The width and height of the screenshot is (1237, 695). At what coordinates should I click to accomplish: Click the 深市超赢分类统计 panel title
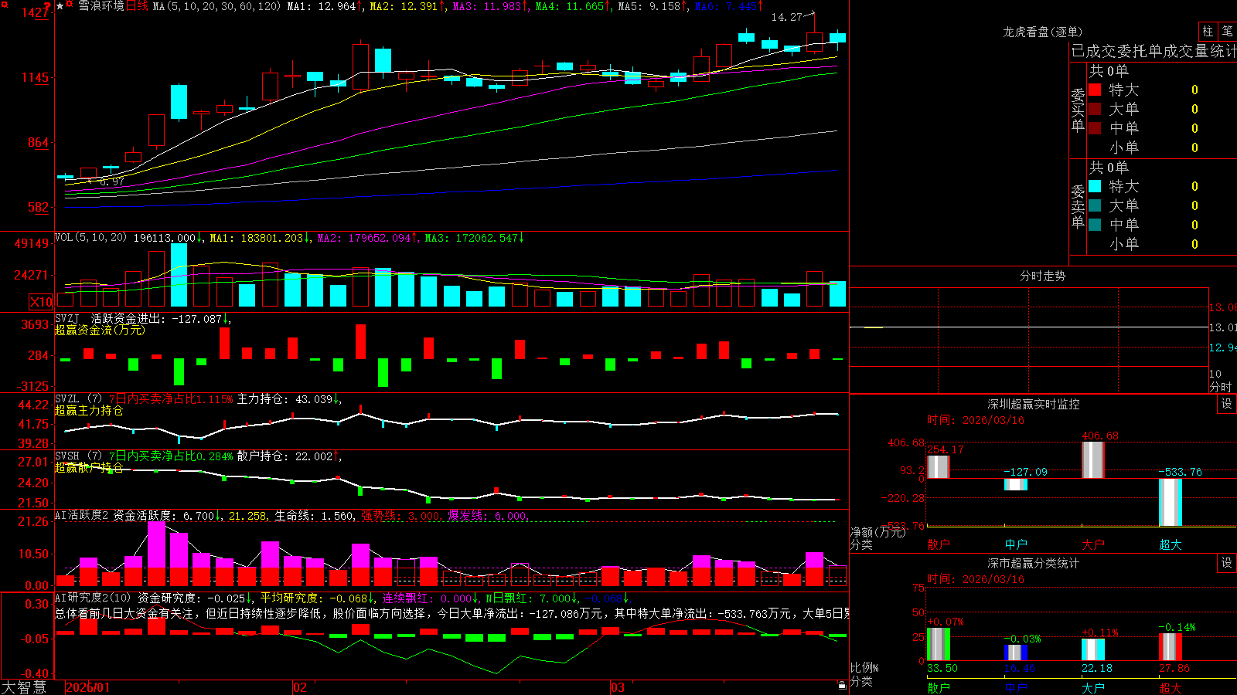1034,563
